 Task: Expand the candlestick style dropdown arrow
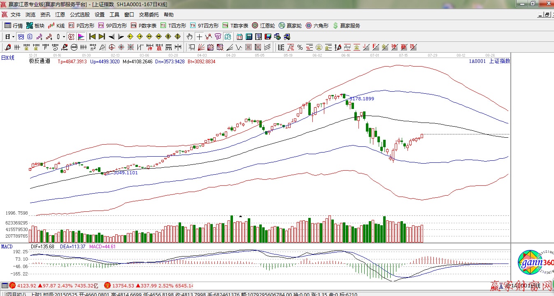point(64,37)
